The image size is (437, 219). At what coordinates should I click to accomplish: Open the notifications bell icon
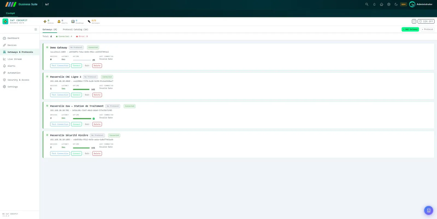click(374, 4)
